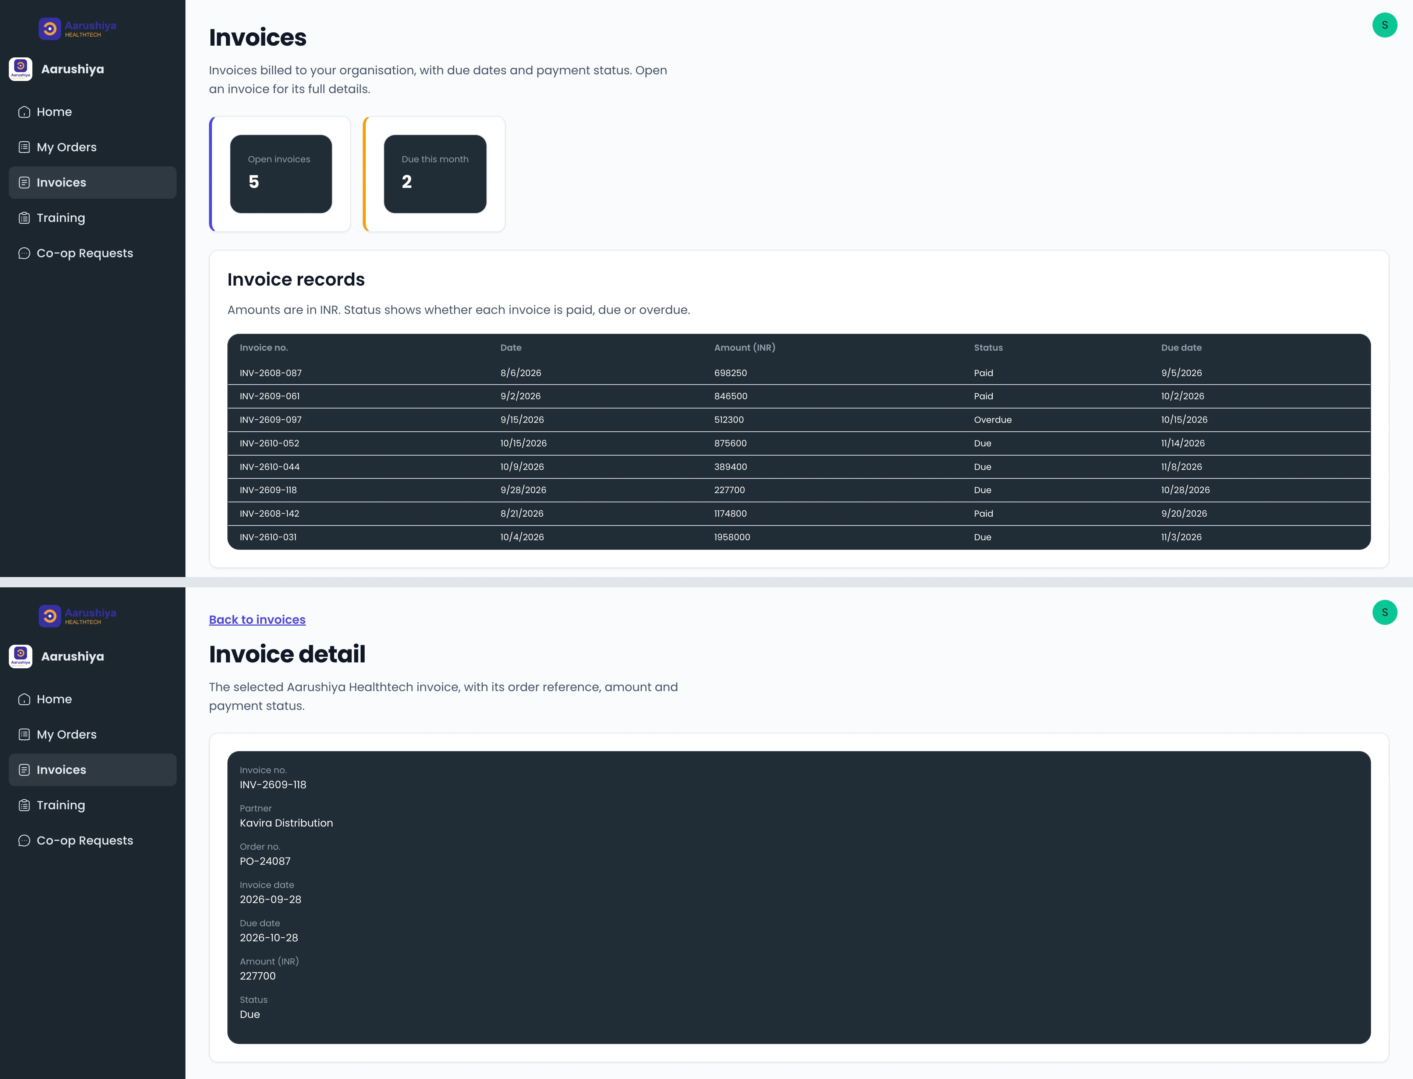Click the due date 2026-10-28 in Invoice detail
1413x1079 pixels.
269,938
